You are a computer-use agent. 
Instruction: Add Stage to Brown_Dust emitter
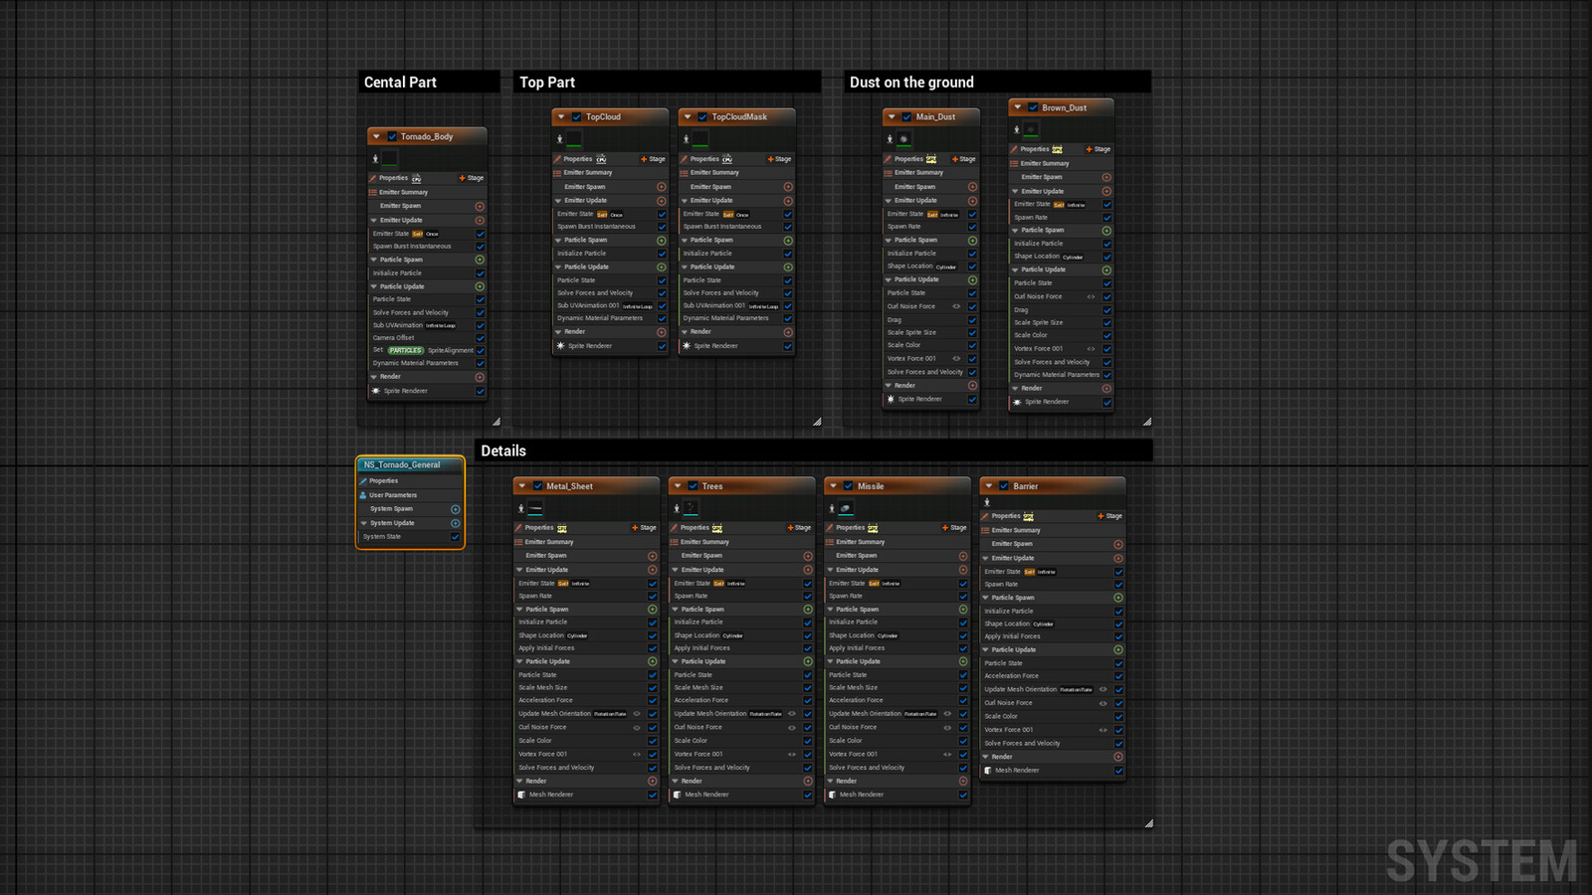tap(1098, 149)
